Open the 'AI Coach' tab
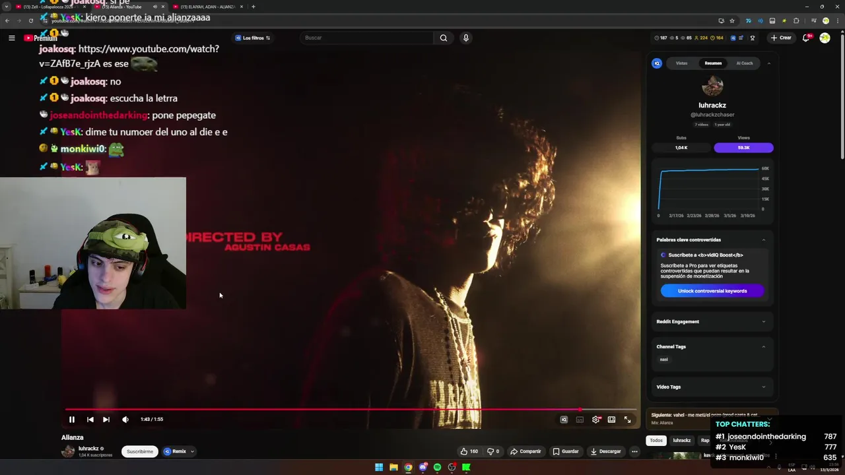Viewport: 845px width, 475px height. [744, 63]
